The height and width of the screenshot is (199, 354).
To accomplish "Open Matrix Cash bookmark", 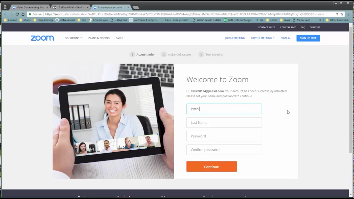I will [x=301, y=20].
